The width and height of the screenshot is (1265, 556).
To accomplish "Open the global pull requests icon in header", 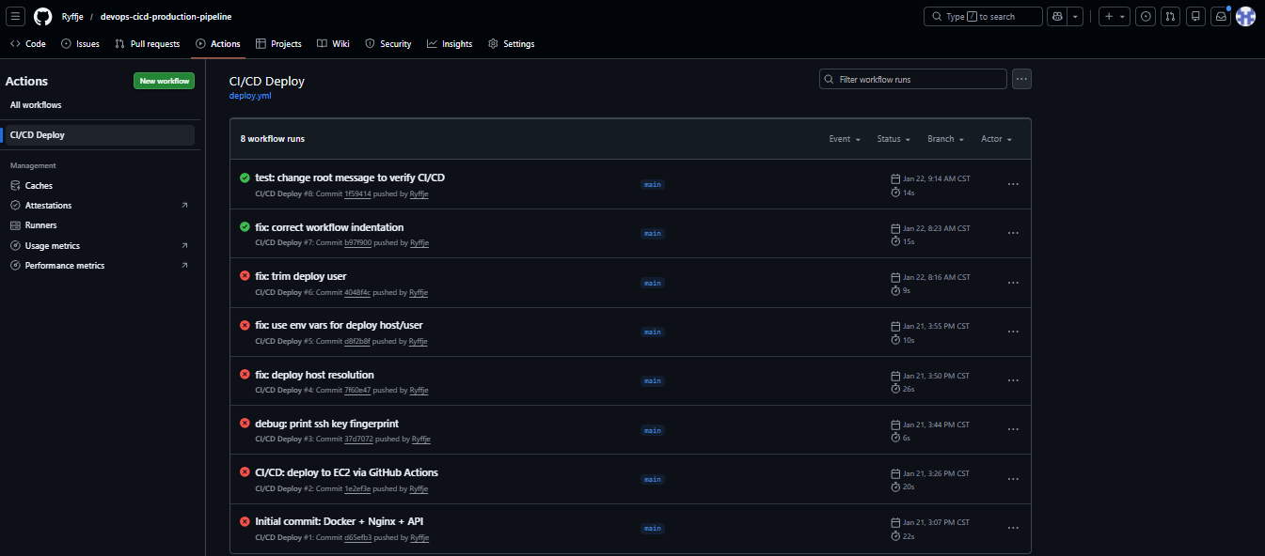I will coord(1170,17).
